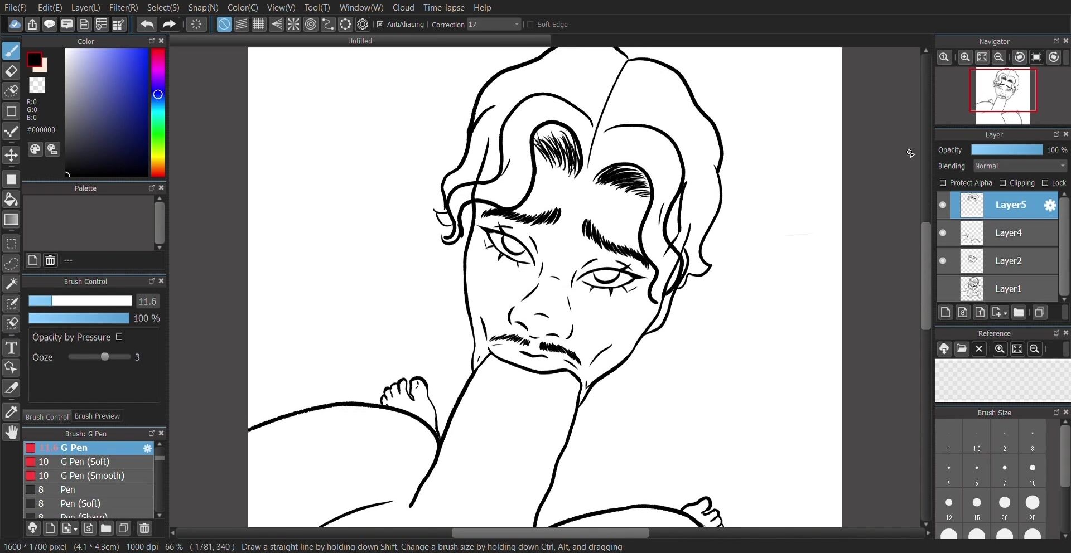Open the Blending mode dropdown
Image resolution: width=1071 pixels, height=553 pixels.
pyautogui.click(x=1020, y=166)
